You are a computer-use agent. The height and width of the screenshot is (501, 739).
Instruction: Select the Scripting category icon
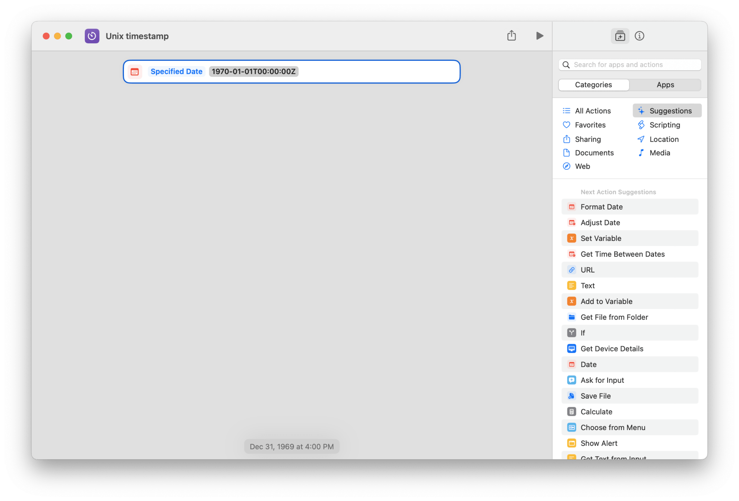tap(641, 125)
